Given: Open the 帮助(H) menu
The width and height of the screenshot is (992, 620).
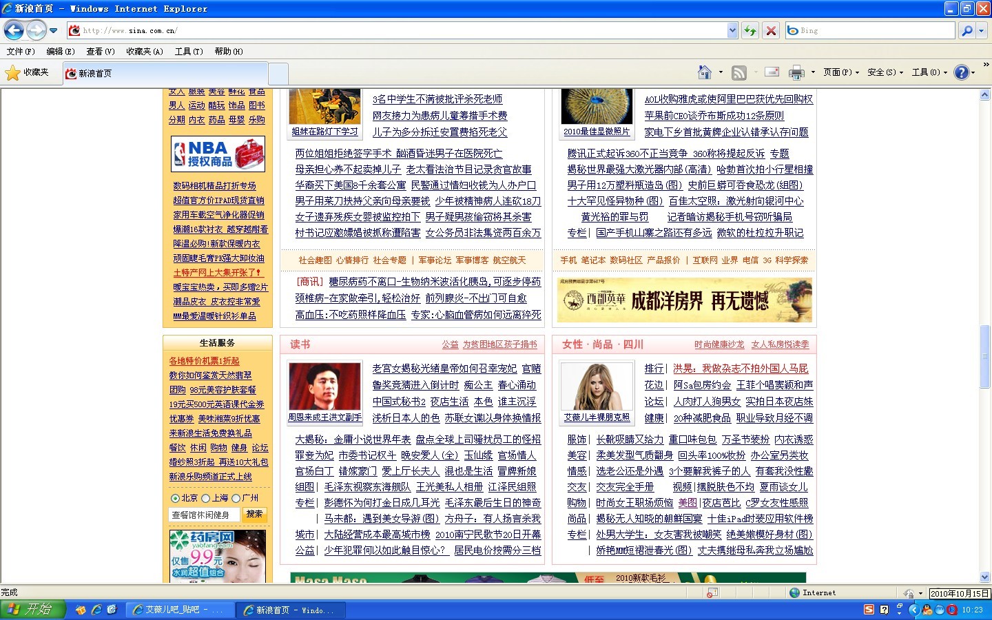Looking at the screenshot, I should [x=229, y=51].
